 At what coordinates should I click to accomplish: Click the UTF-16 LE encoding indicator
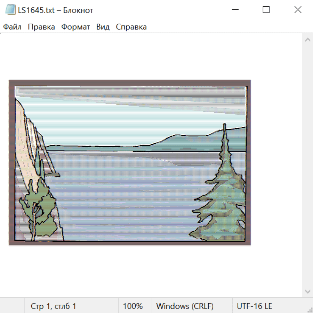[x=254, y=306]
